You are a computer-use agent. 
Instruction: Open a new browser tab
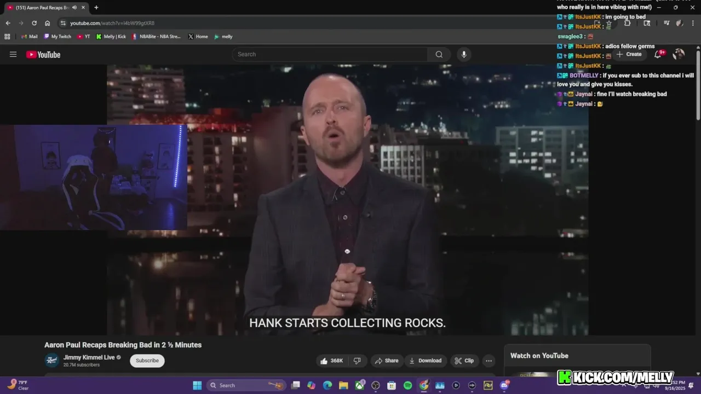point(96,8)
